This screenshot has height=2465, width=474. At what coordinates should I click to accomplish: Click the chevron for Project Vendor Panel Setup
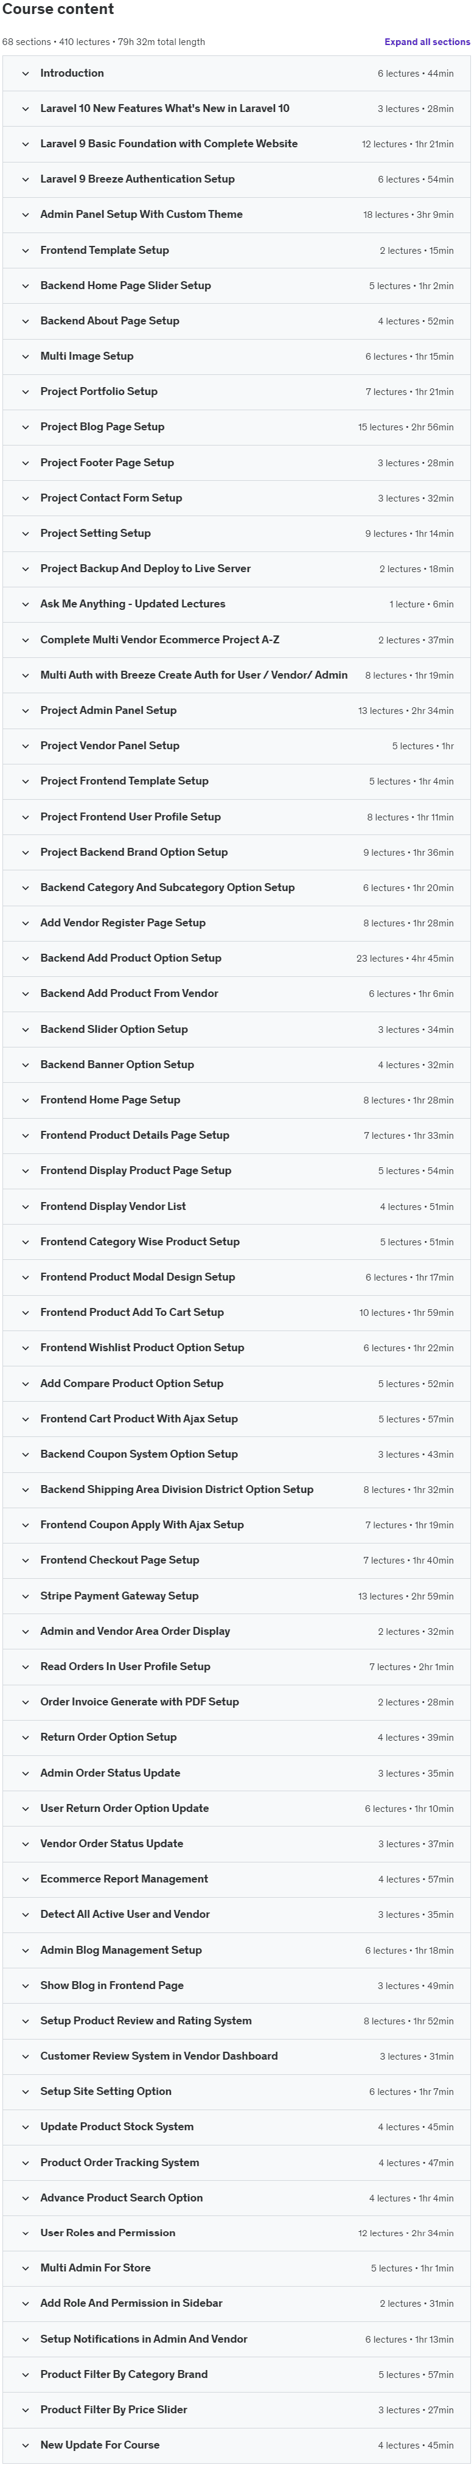click(26, 746)
